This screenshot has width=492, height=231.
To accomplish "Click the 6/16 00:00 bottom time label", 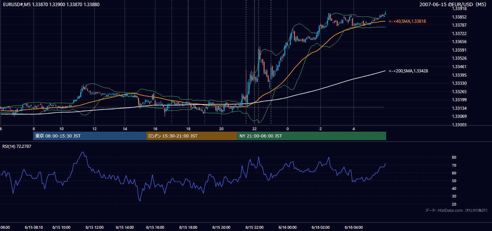I will click(288, 227).
